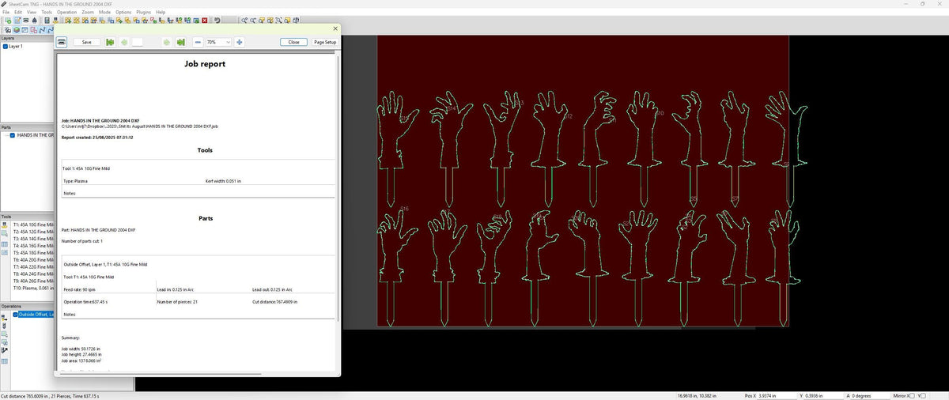Open the Edit menu
The height and width of the screenshot is (400, 949).
tap(18, 13)
